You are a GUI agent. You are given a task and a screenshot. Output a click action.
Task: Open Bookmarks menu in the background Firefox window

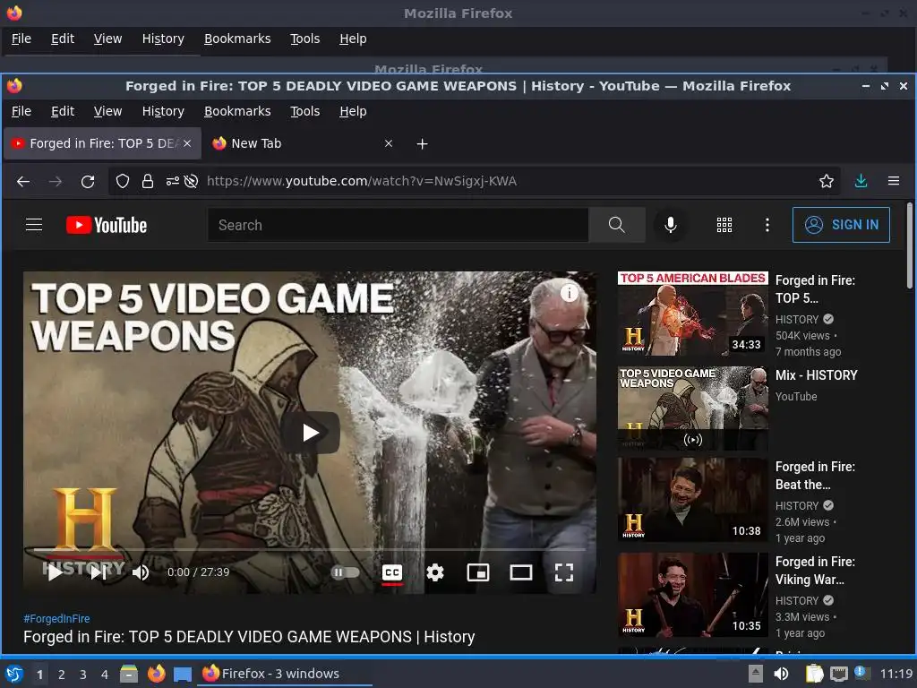(237, 39)
